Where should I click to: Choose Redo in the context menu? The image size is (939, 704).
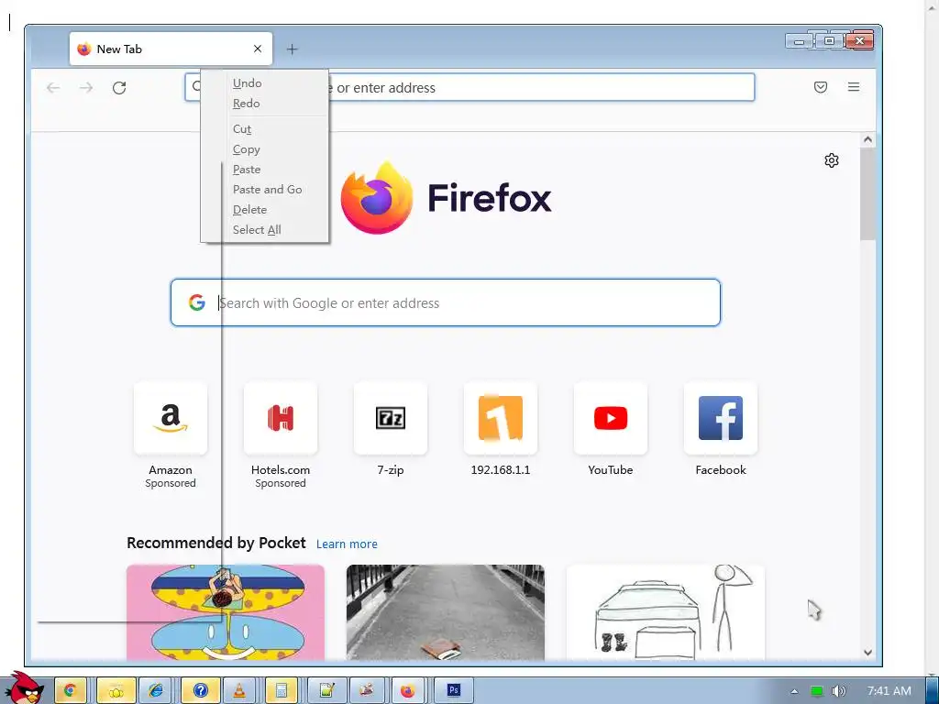tap(246, 104)
